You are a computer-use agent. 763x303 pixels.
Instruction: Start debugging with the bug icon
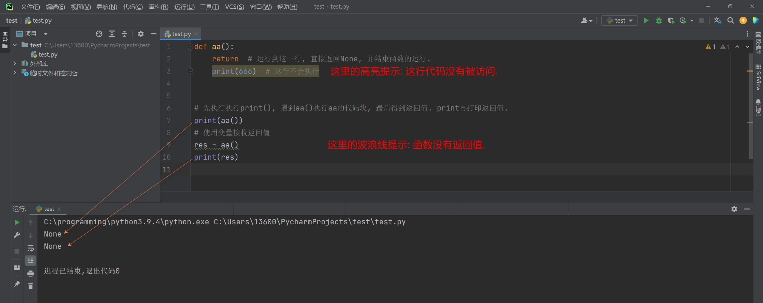coord(659,21)
